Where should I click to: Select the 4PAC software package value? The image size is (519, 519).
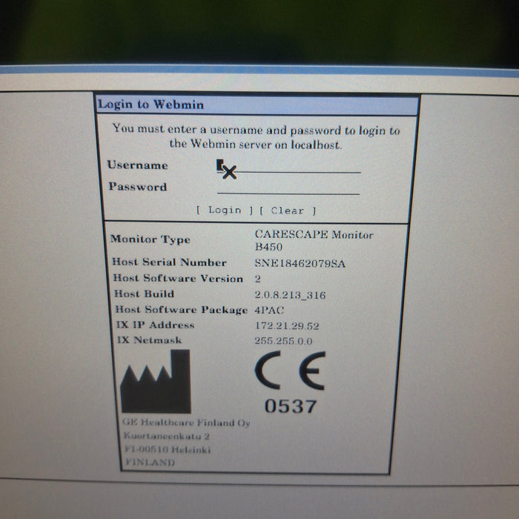(269, 311)
